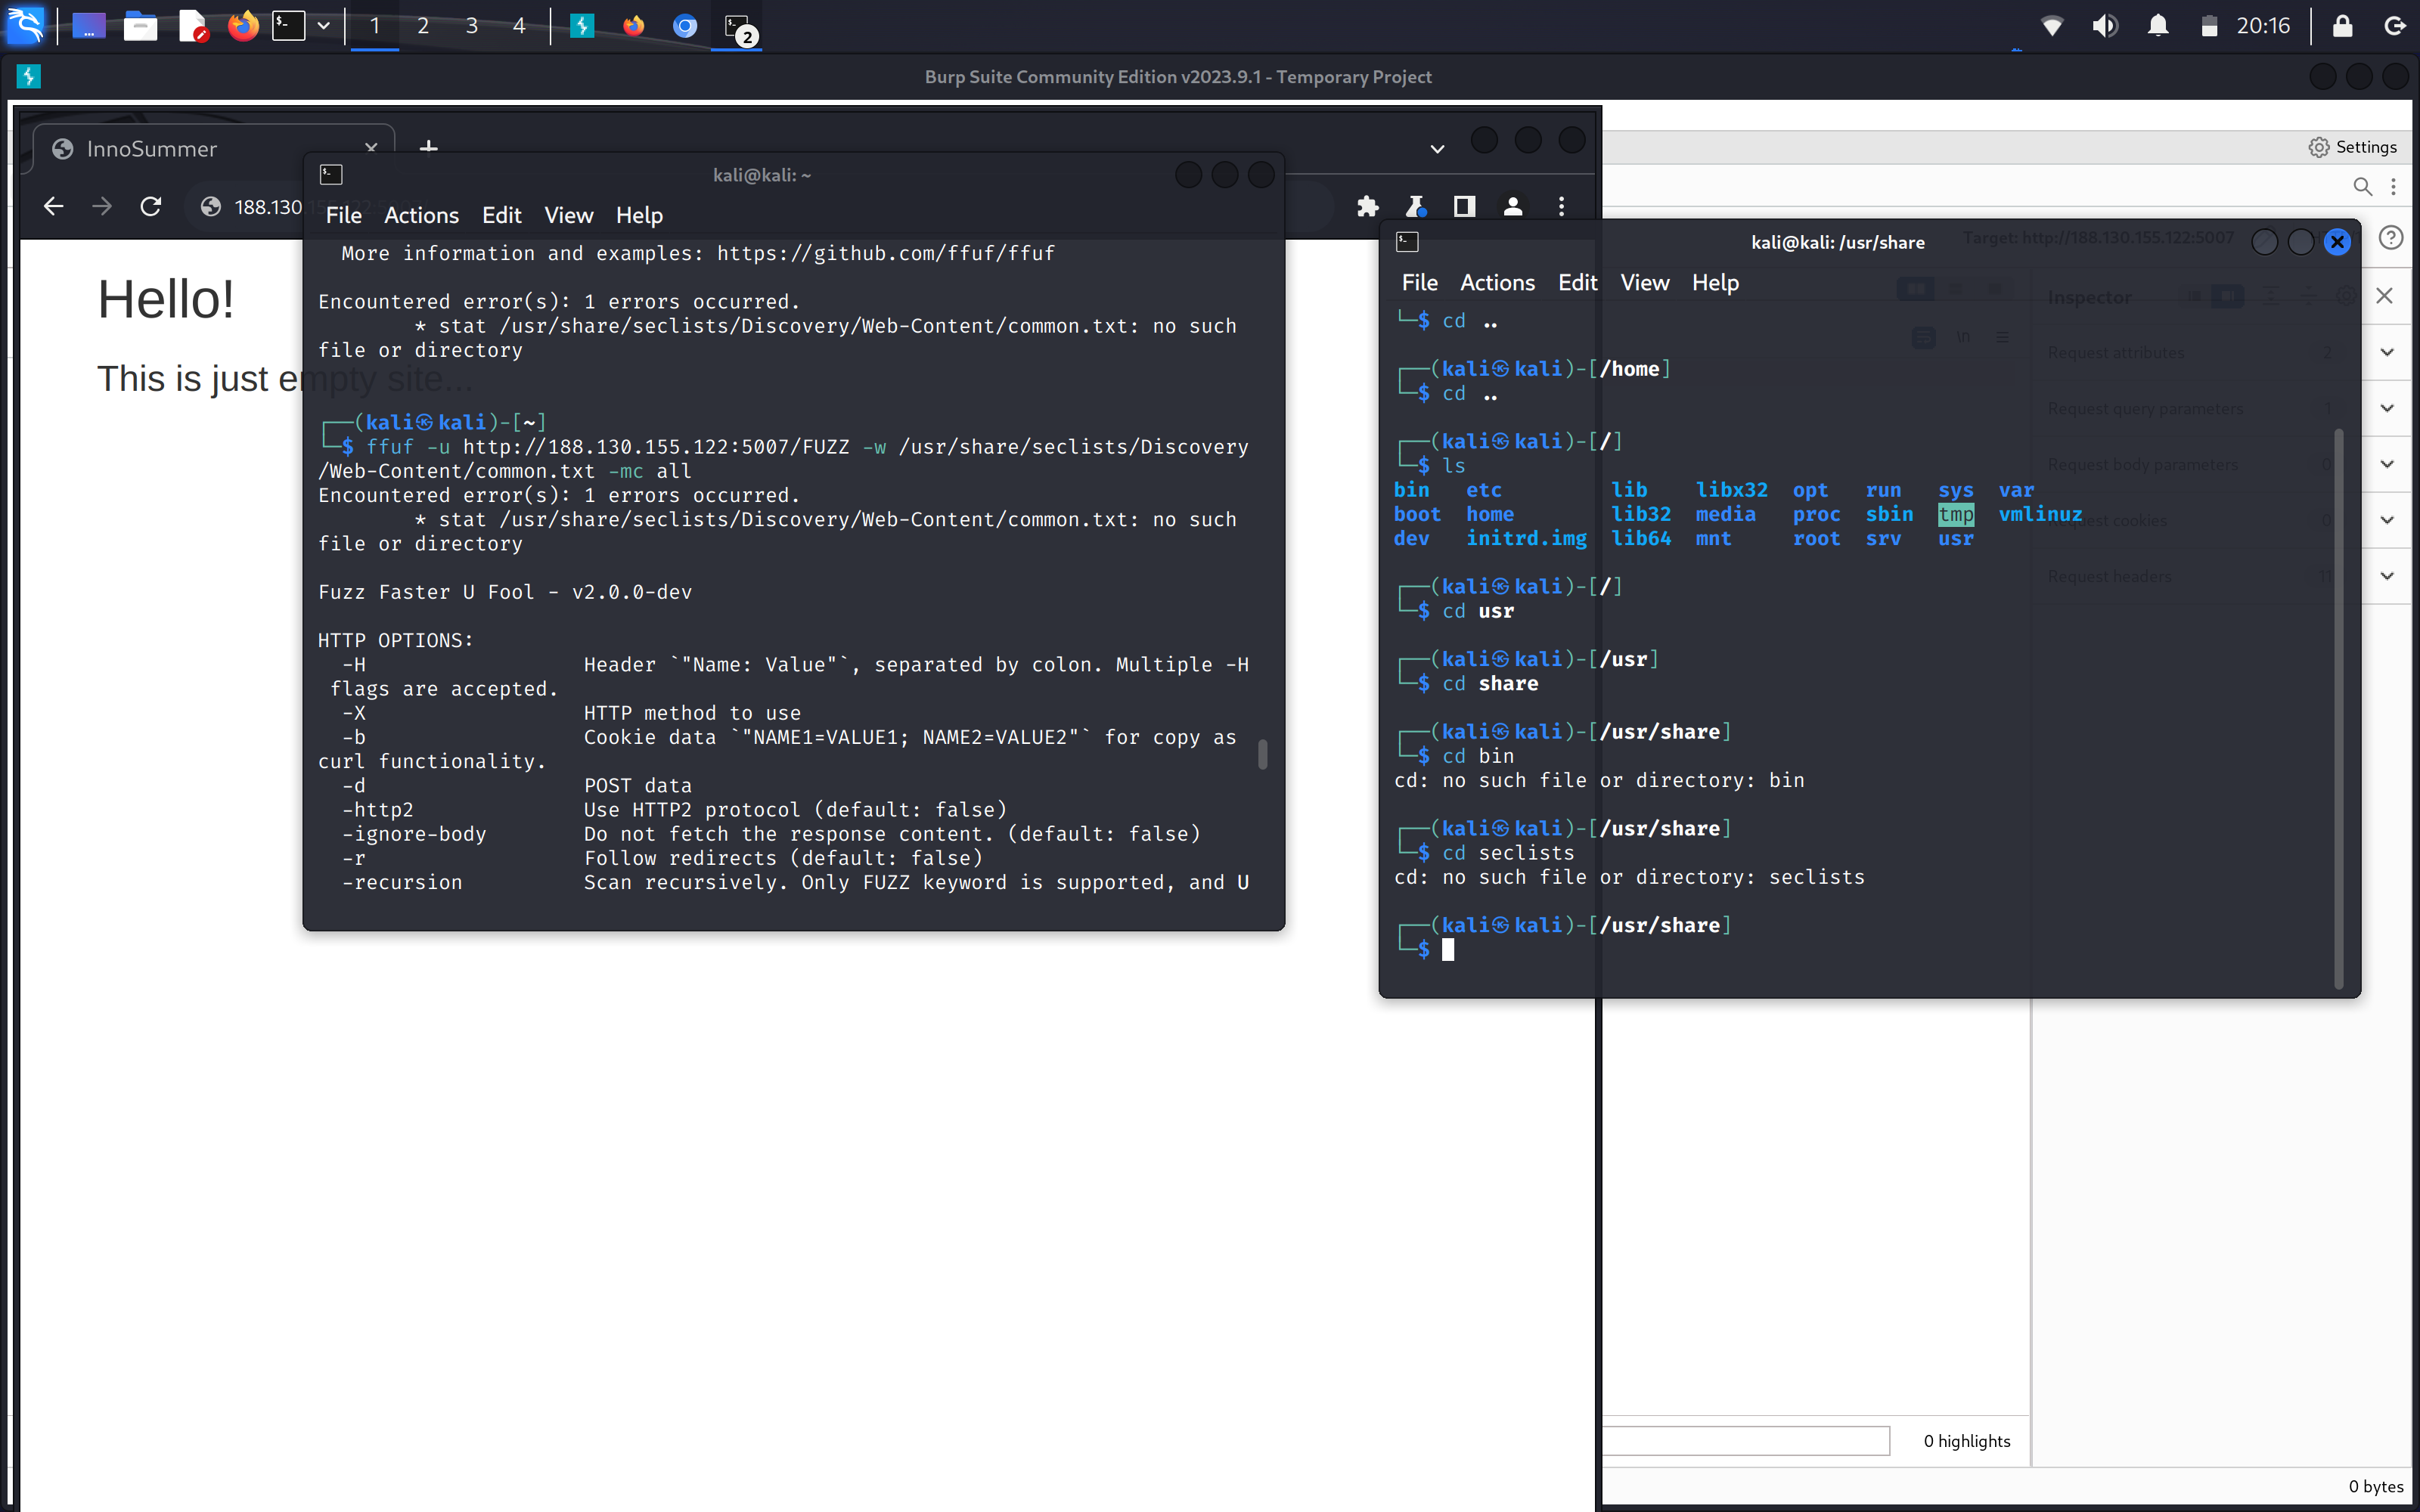The width and height of the screenshot is (2420, 1512).
Task: Open the file manager from the taskbar
Action: 140,26
